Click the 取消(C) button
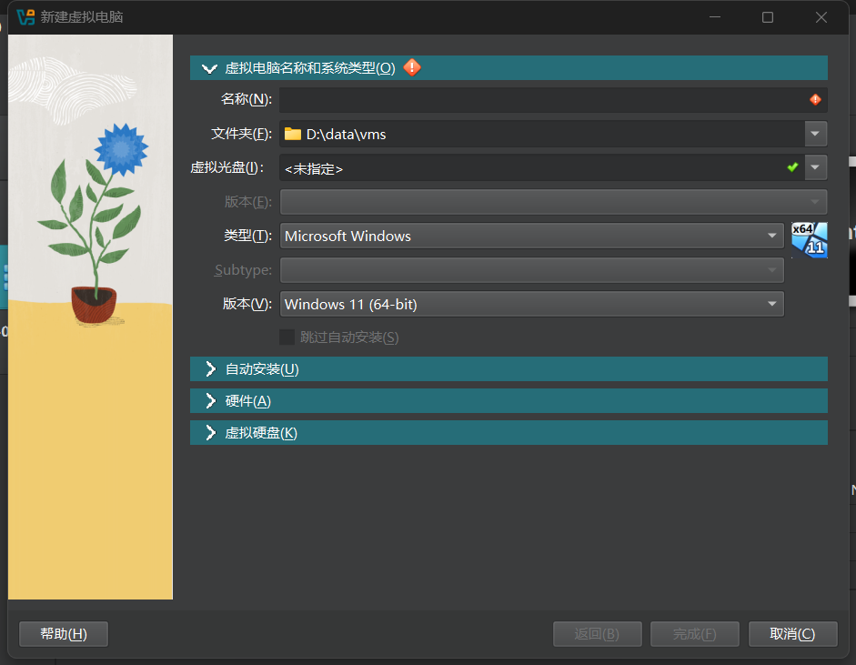This screenshot has width=856, height=665. 792,634
